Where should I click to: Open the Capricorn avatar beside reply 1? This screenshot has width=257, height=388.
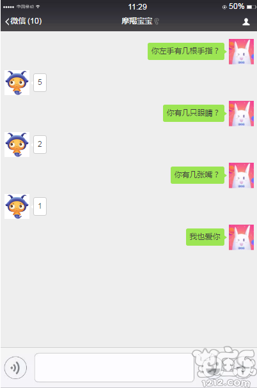point(17,206)
